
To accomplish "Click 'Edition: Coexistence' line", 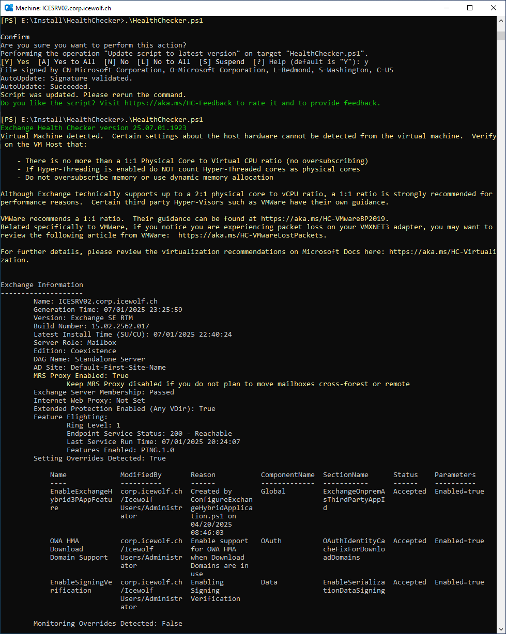I will click(x=75, y=351).
